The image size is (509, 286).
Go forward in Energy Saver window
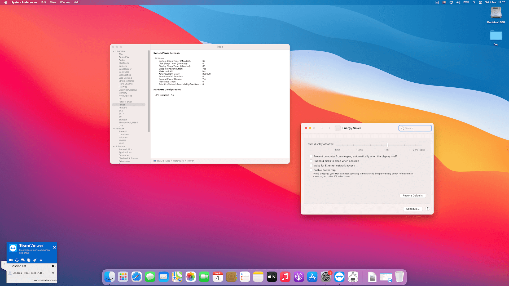pos(330,128)
